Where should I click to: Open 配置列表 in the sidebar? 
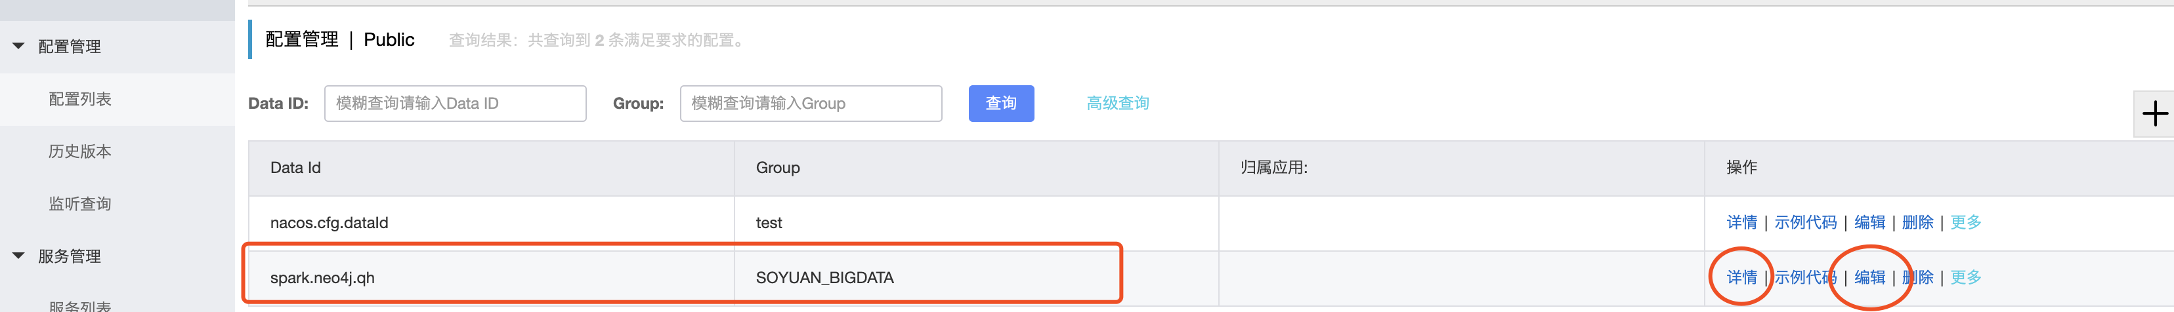[x=80, y=99]
